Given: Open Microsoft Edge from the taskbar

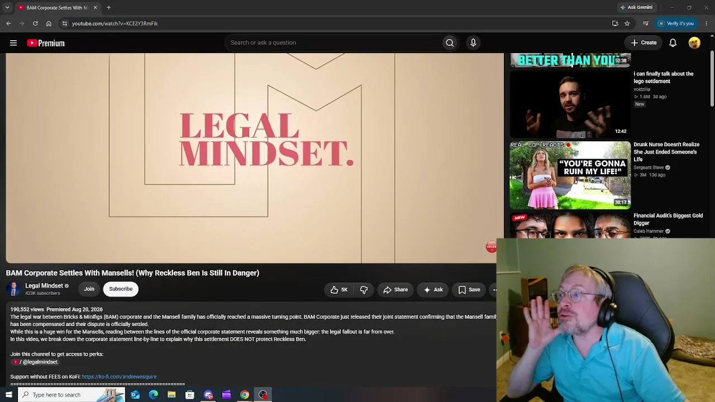Looking at the screenshot, I should 154,395.
